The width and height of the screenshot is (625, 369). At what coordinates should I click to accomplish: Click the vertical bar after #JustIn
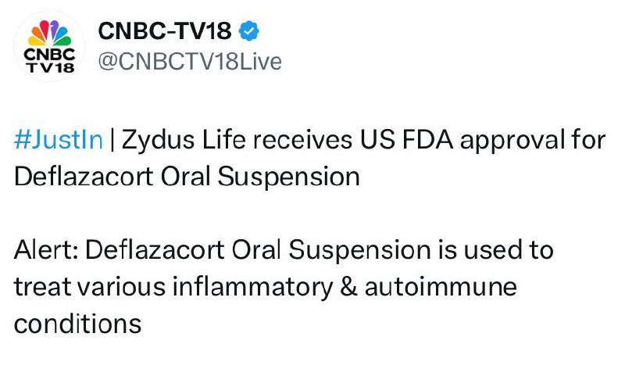[112, 140]
